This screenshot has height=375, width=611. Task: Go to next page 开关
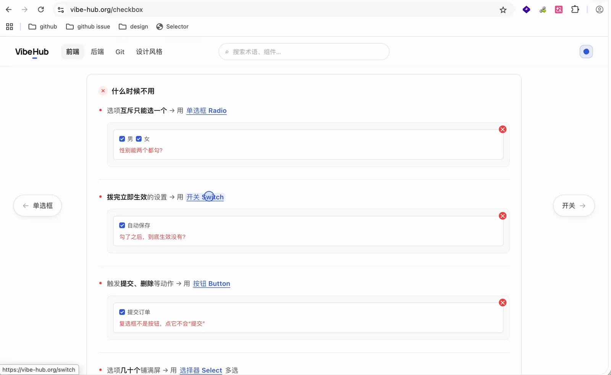click(x=574, y=205)
